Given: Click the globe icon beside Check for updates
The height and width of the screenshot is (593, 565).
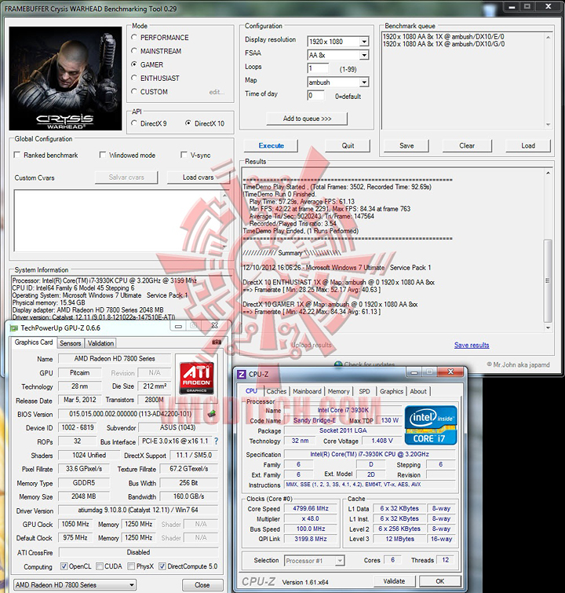Looking at the screenshot, I should [x=338, y=364].
